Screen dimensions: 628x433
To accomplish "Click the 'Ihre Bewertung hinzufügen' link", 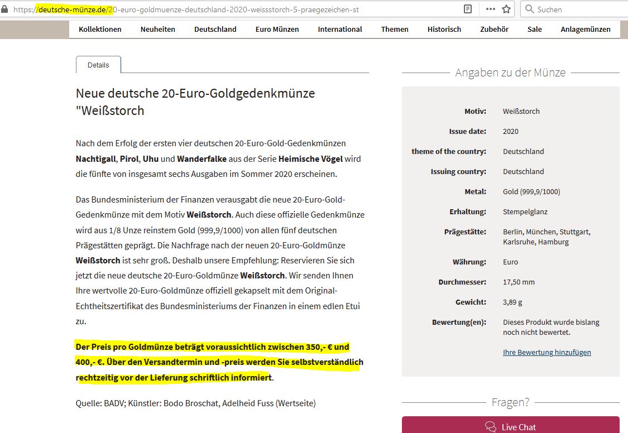I will [546, 353].
